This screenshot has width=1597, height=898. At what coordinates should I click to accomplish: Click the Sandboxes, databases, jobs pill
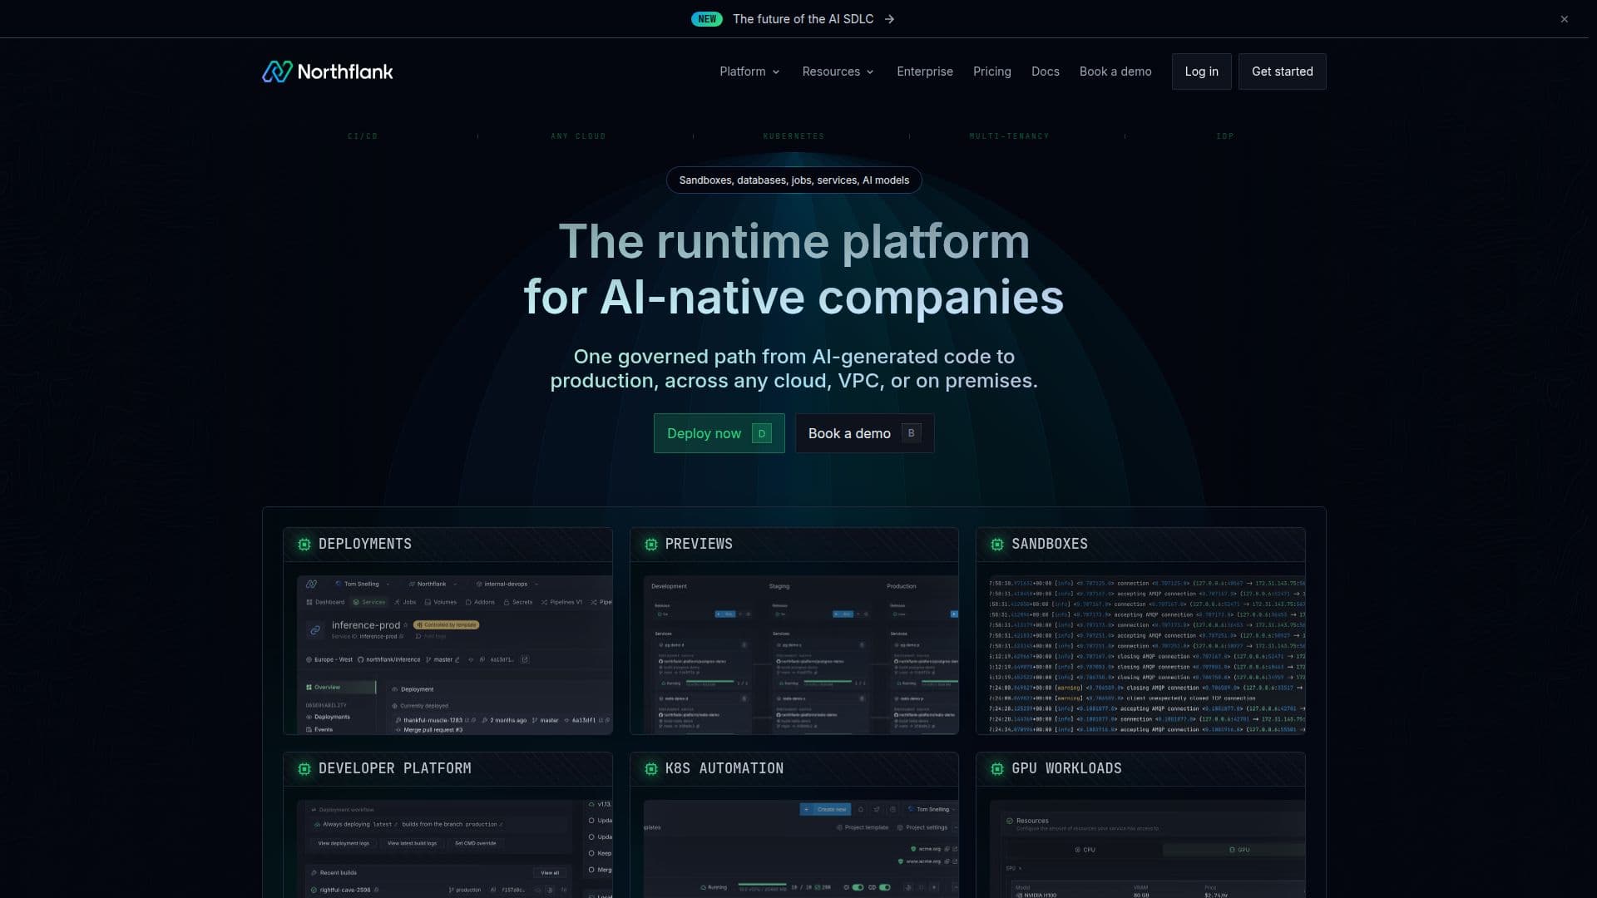pyautogui.click(x=794, y=180)
